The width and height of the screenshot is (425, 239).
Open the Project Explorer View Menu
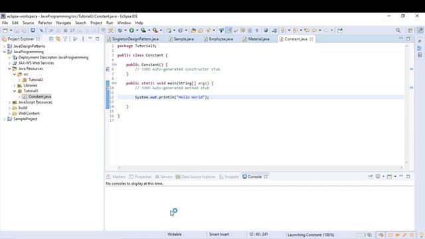[83, 39]
